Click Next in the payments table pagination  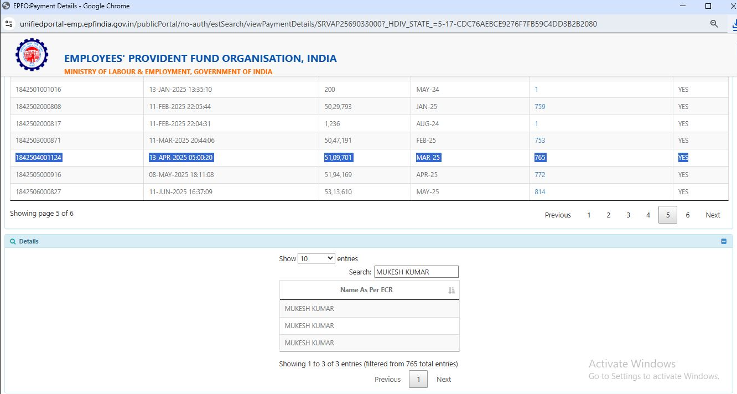(713, 215)
